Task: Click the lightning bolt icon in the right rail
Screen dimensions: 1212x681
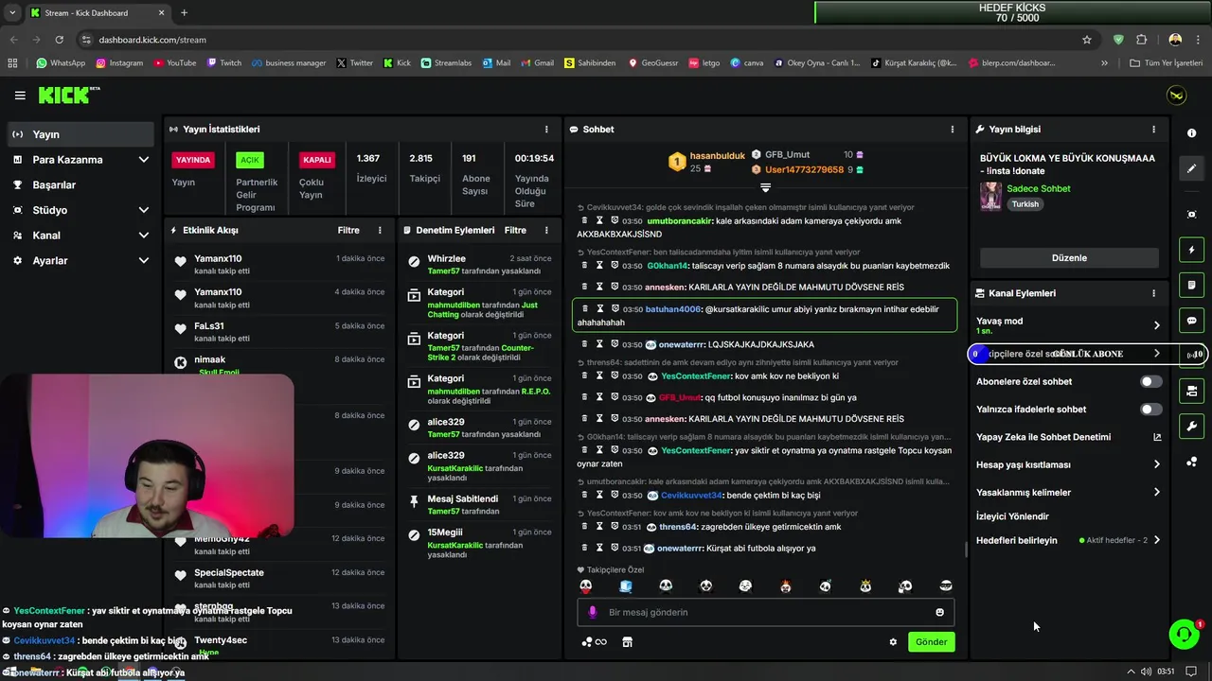Action: point(1191,250)
